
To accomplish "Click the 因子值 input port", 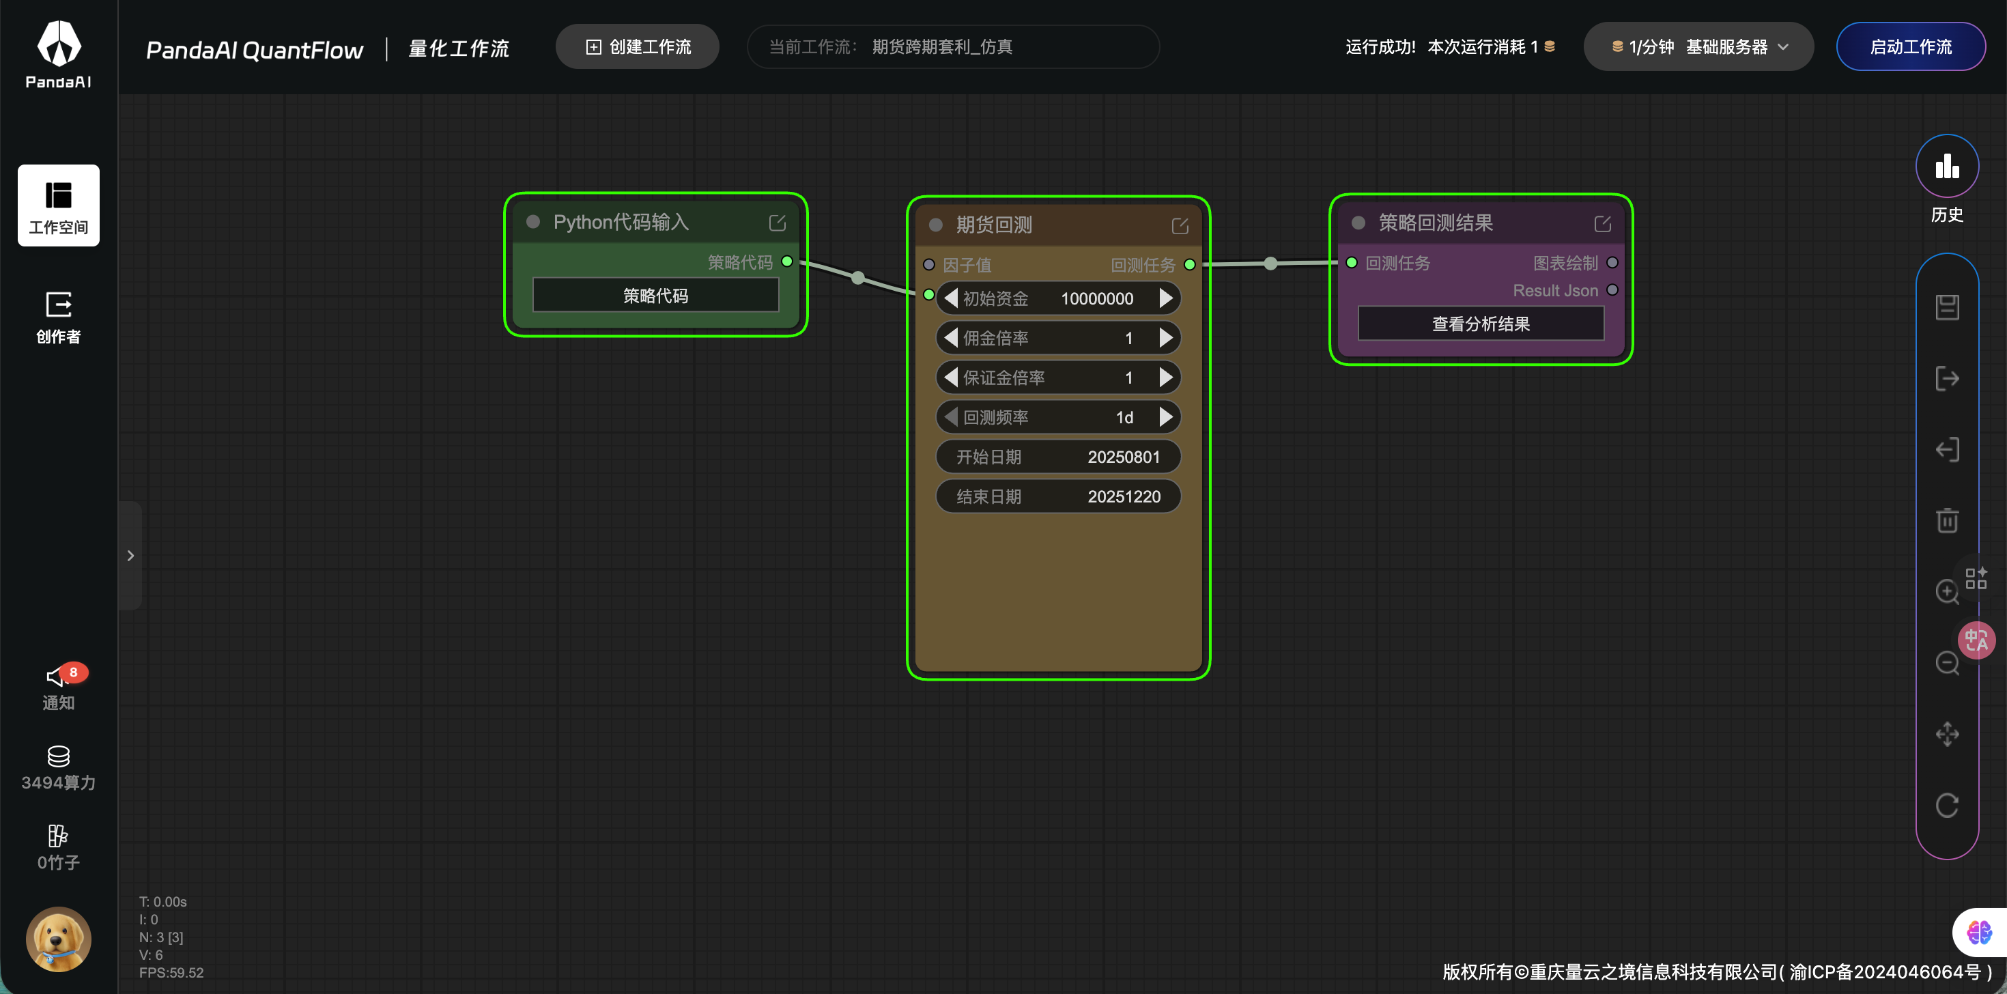I will tap(928, 265).
